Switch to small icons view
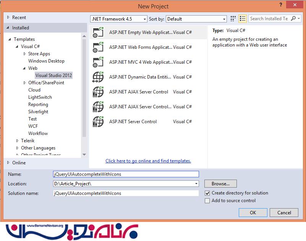Viewport: 306px width, 241px height. (233, 19)
